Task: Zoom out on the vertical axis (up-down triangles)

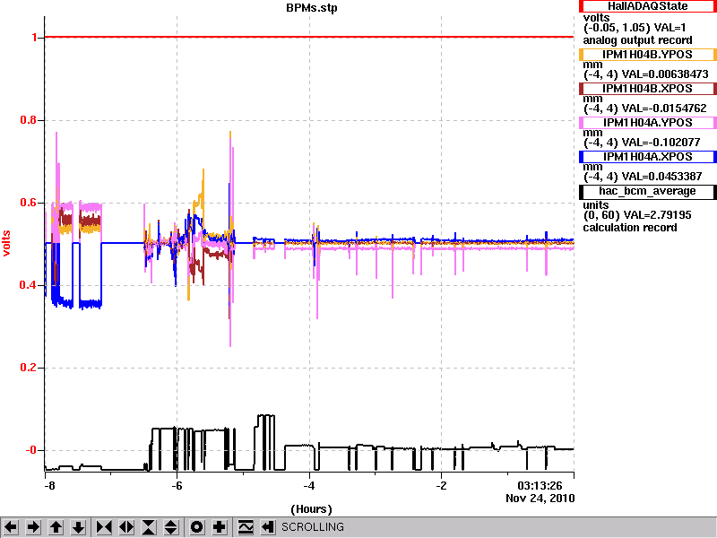Action: coord(171,527)
